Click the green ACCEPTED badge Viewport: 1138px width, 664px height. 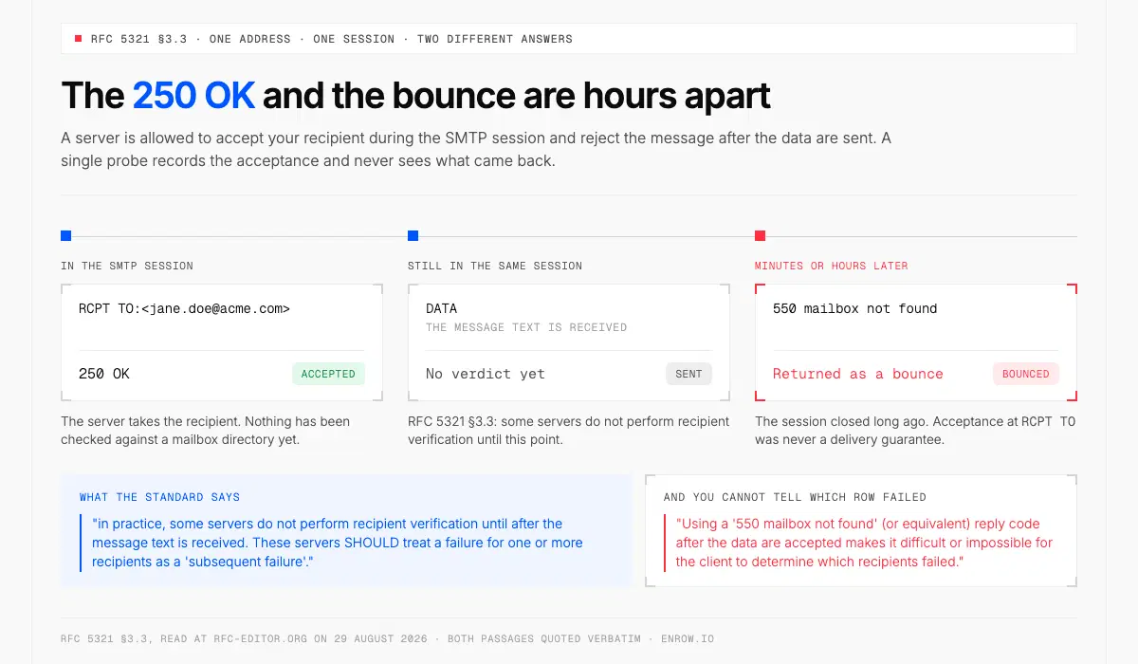point(328,374)
